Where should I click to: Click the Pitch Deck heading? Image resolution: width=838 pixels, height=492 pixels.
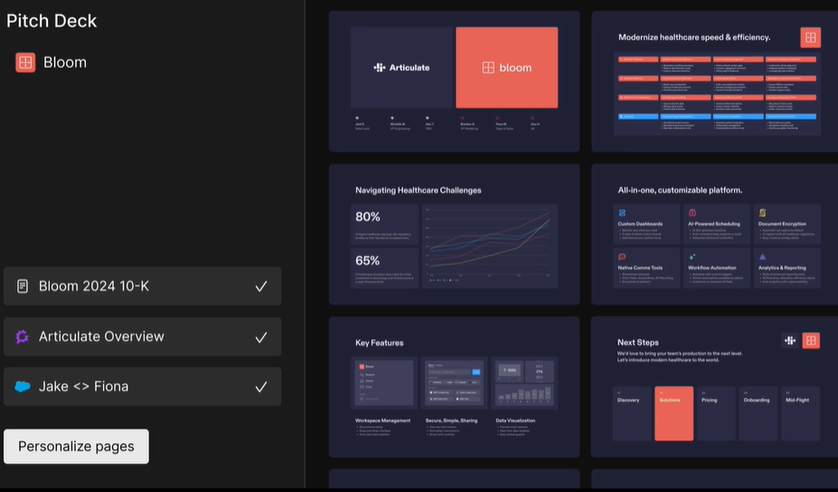[52, 21]
